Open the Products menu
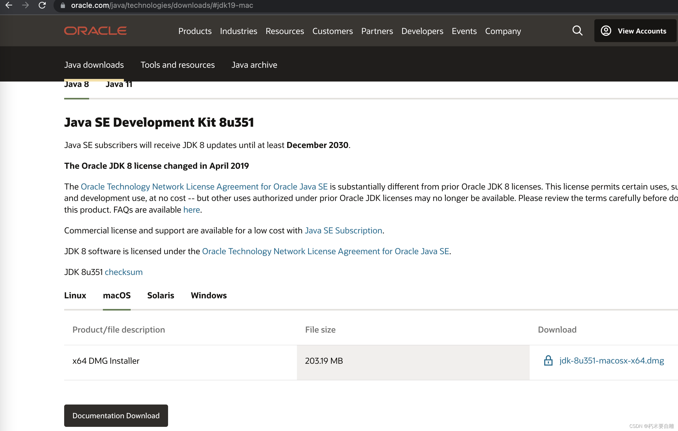This screenshot has height=431, width=678. (x=195, y=31)
